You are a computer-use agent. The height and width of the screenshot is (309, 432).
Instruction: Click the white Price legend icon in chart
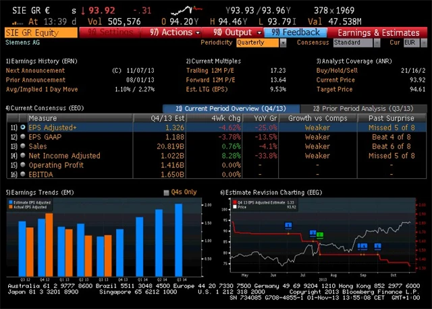coord(234,207)
